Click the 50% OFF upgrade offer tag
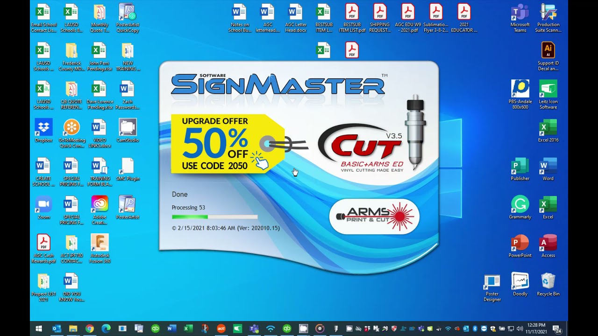598x336 pixels. click(228, 144)
